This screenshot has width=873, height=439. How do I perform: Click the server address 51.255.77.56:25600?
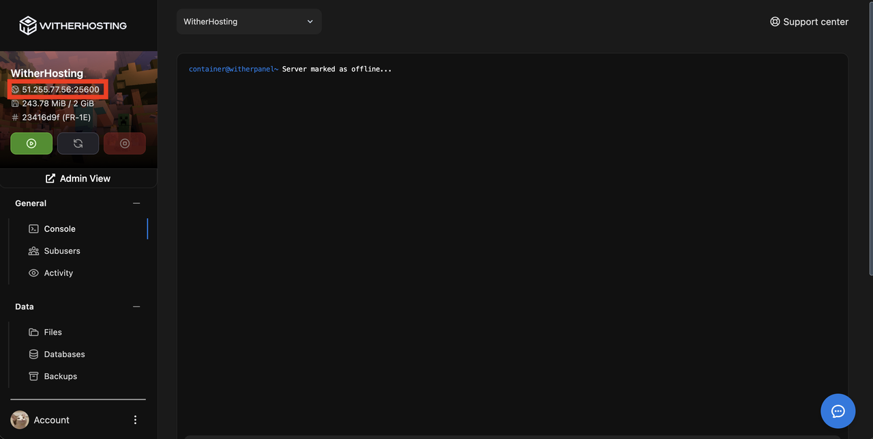coord(61,89)
